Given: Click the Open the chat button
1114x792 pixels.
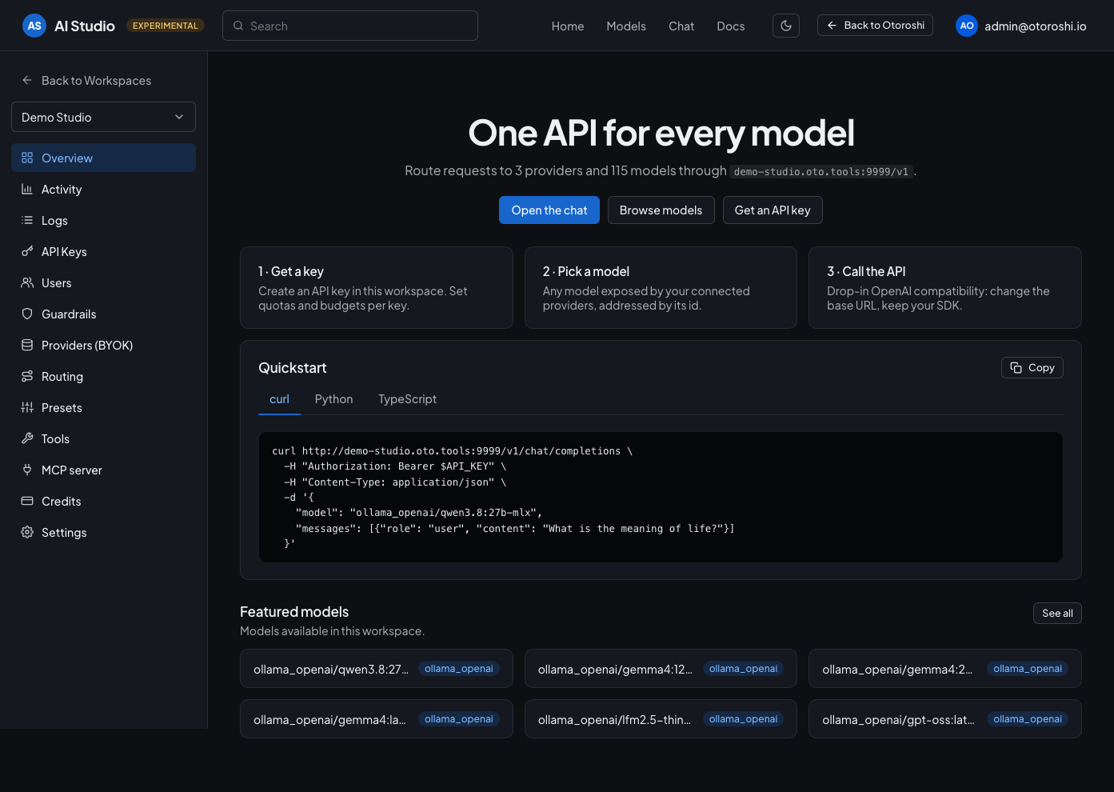Looking at the screenshot, I should click(549, 210).
